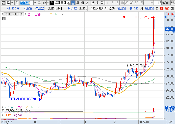Switch to 월 monthly chart period
This screenshot has height=124, width=175.
coord(83,3)
